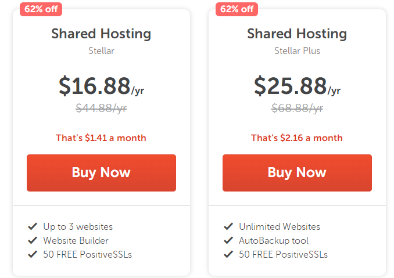Click the crossed-out $44.88/yr price
Screen dimensions: 394x278
tap(101, 107)
